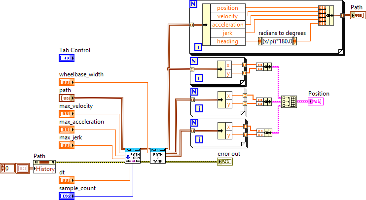366x200 pixels.
Task: Click the max_jerk DBL terminal
Action: point(67,145)
